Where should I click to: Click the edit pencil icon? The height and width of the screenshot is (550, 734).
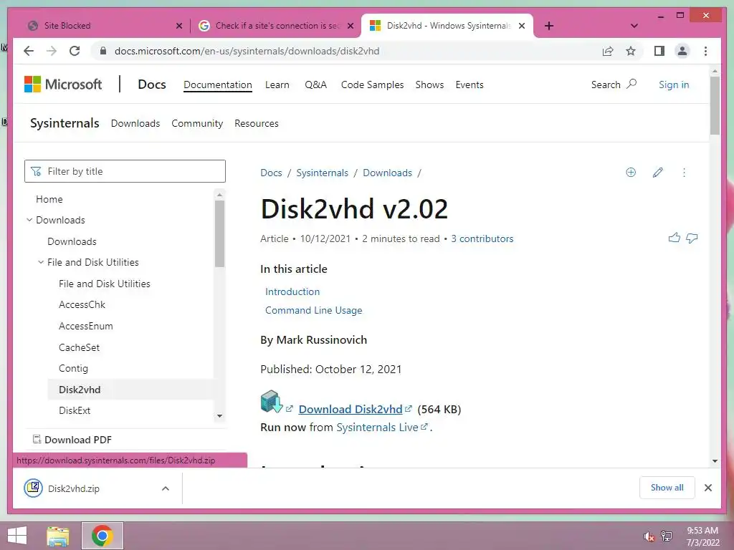(x=658, y=173)
